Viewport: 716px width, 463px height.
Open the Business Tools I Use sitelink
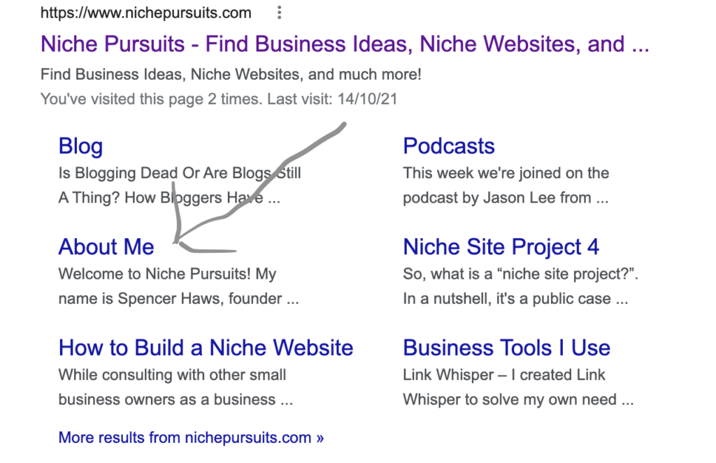click(x=506, y=348)
